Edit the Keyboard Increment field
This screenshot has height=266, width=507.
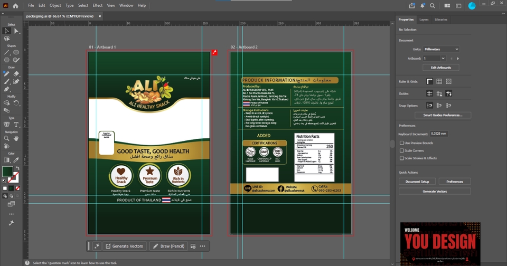(x=439, y=134)
